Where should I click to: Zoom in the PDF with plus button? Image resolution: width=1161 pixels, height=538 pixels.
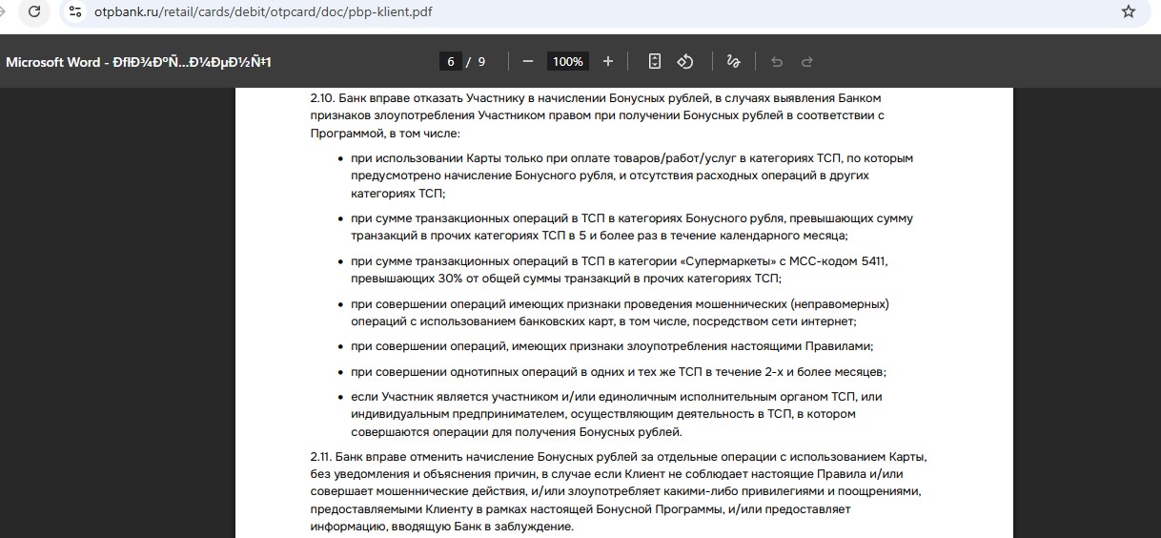click(x=608, y=61)
